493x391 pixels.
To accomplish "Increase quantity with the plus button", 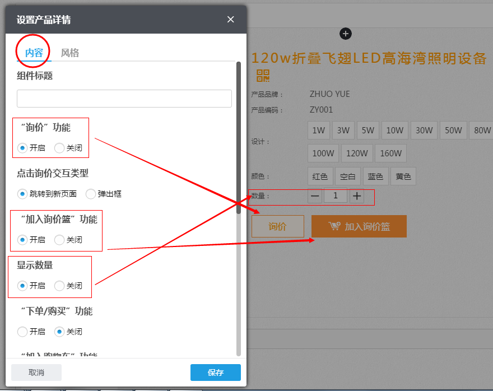I will tap(357, 196).
